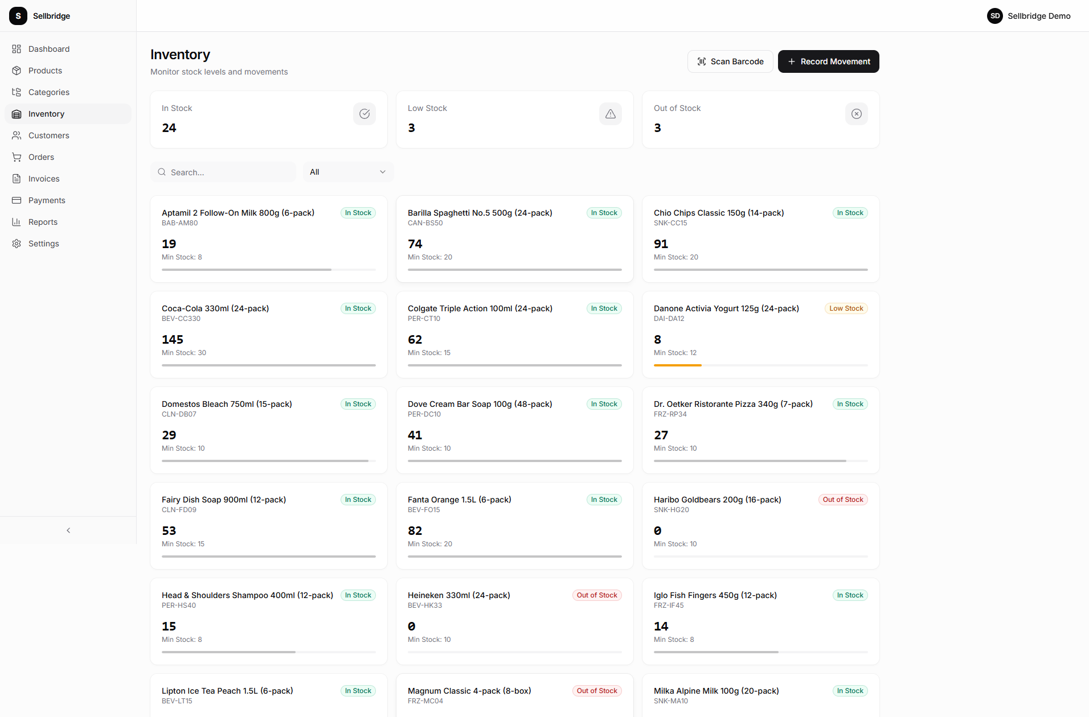Click the Settings gear icon

[x=17, y=244]
